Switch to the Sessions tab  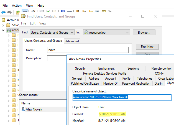pos(133,68)
